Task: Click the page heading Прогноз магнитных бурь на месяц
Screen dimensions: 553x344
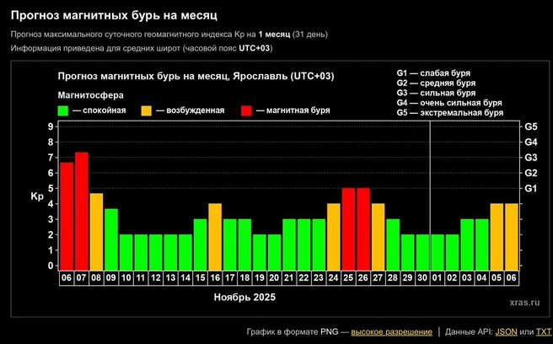Action: click(x=114, y=15)
